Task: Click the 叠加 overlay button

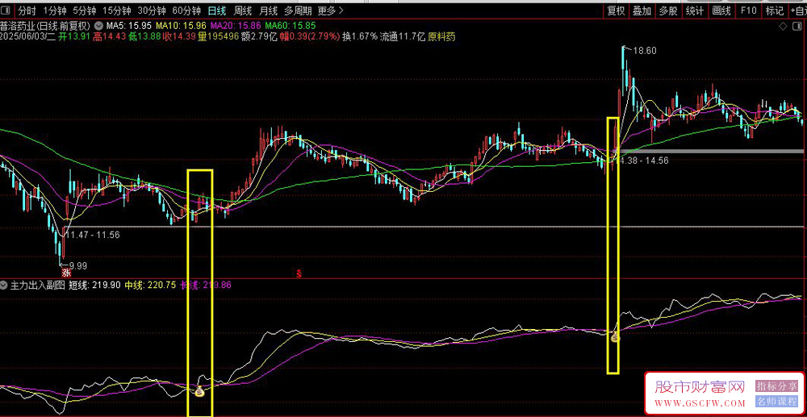Action: coord(642,10)
